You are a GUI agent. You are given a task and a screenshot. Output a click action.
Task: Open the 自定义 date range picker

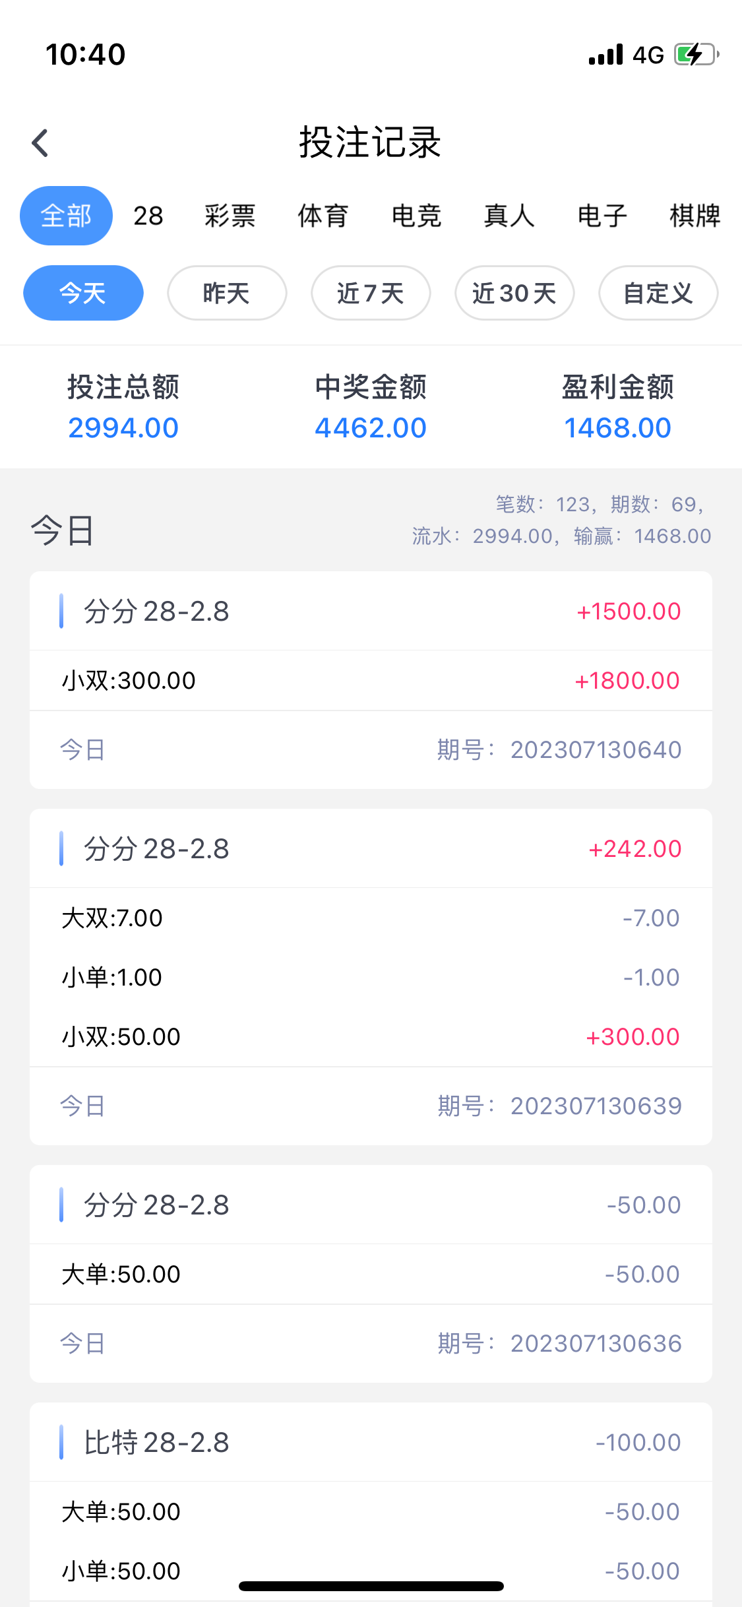(658, 293)
